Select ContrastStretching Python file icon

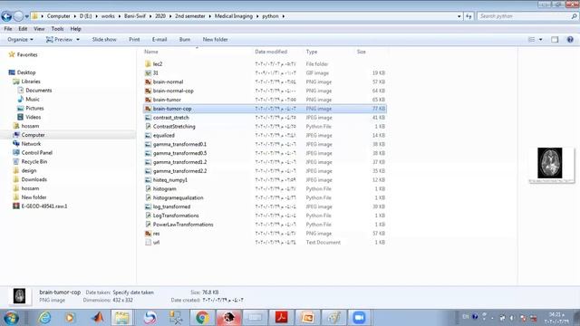point(148,127)
